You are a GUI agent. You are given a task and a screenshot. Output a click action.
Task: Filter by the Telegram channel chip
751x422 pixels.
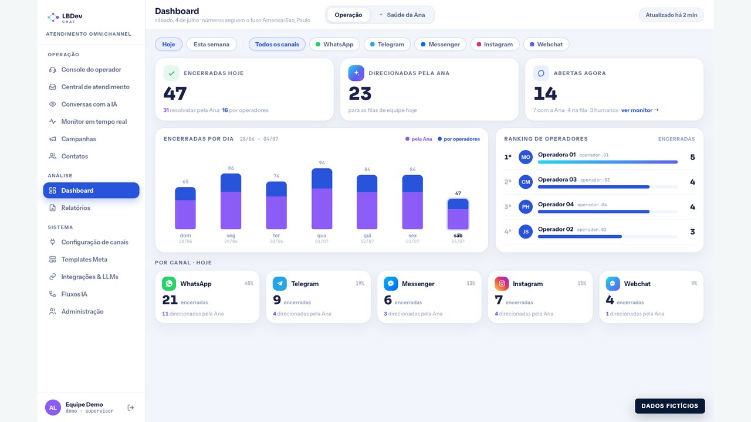coord(387,45)
